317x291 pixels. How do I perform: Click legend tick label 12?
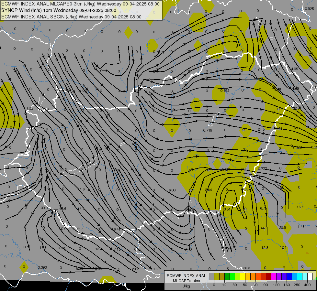pyautogui.click(x=224, y=285)
